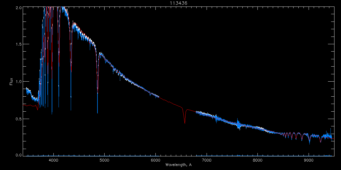Screen dimensions: 341x170
Task: Click the Wavelength, A axis label
Action: coord(178,165)
